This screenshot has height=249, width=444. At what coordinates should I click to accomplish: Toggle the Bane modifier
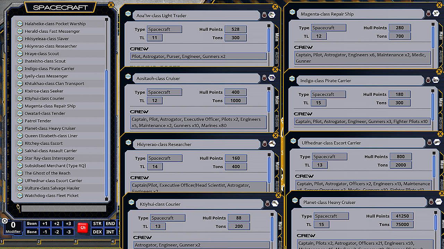pyautogui.click(x=32, y=232)
